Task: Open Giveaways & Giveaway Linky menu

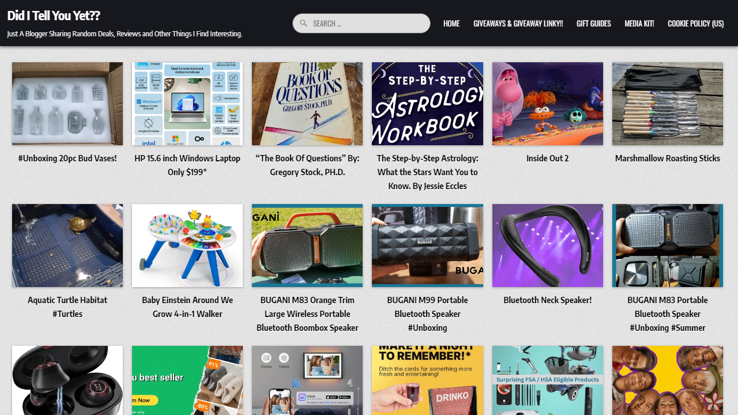Action: coord(518,24)
